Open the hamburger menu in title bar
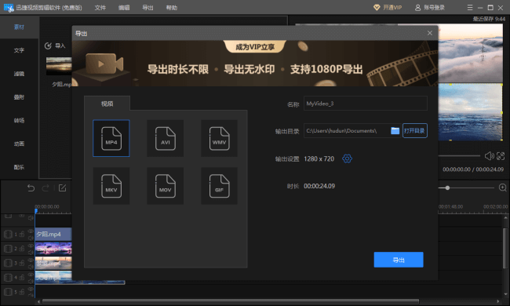Screen dimensions: 510x306 coord(470,8)
